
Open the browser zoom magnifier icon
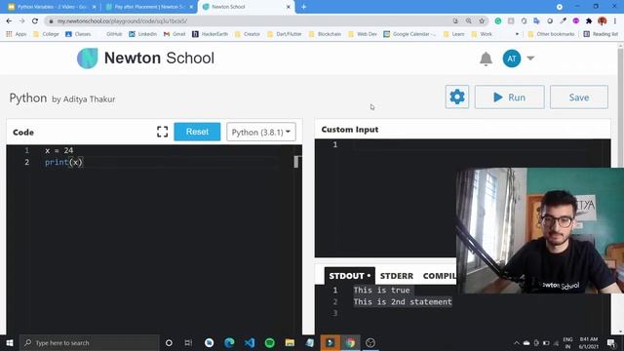click(468, 20)
